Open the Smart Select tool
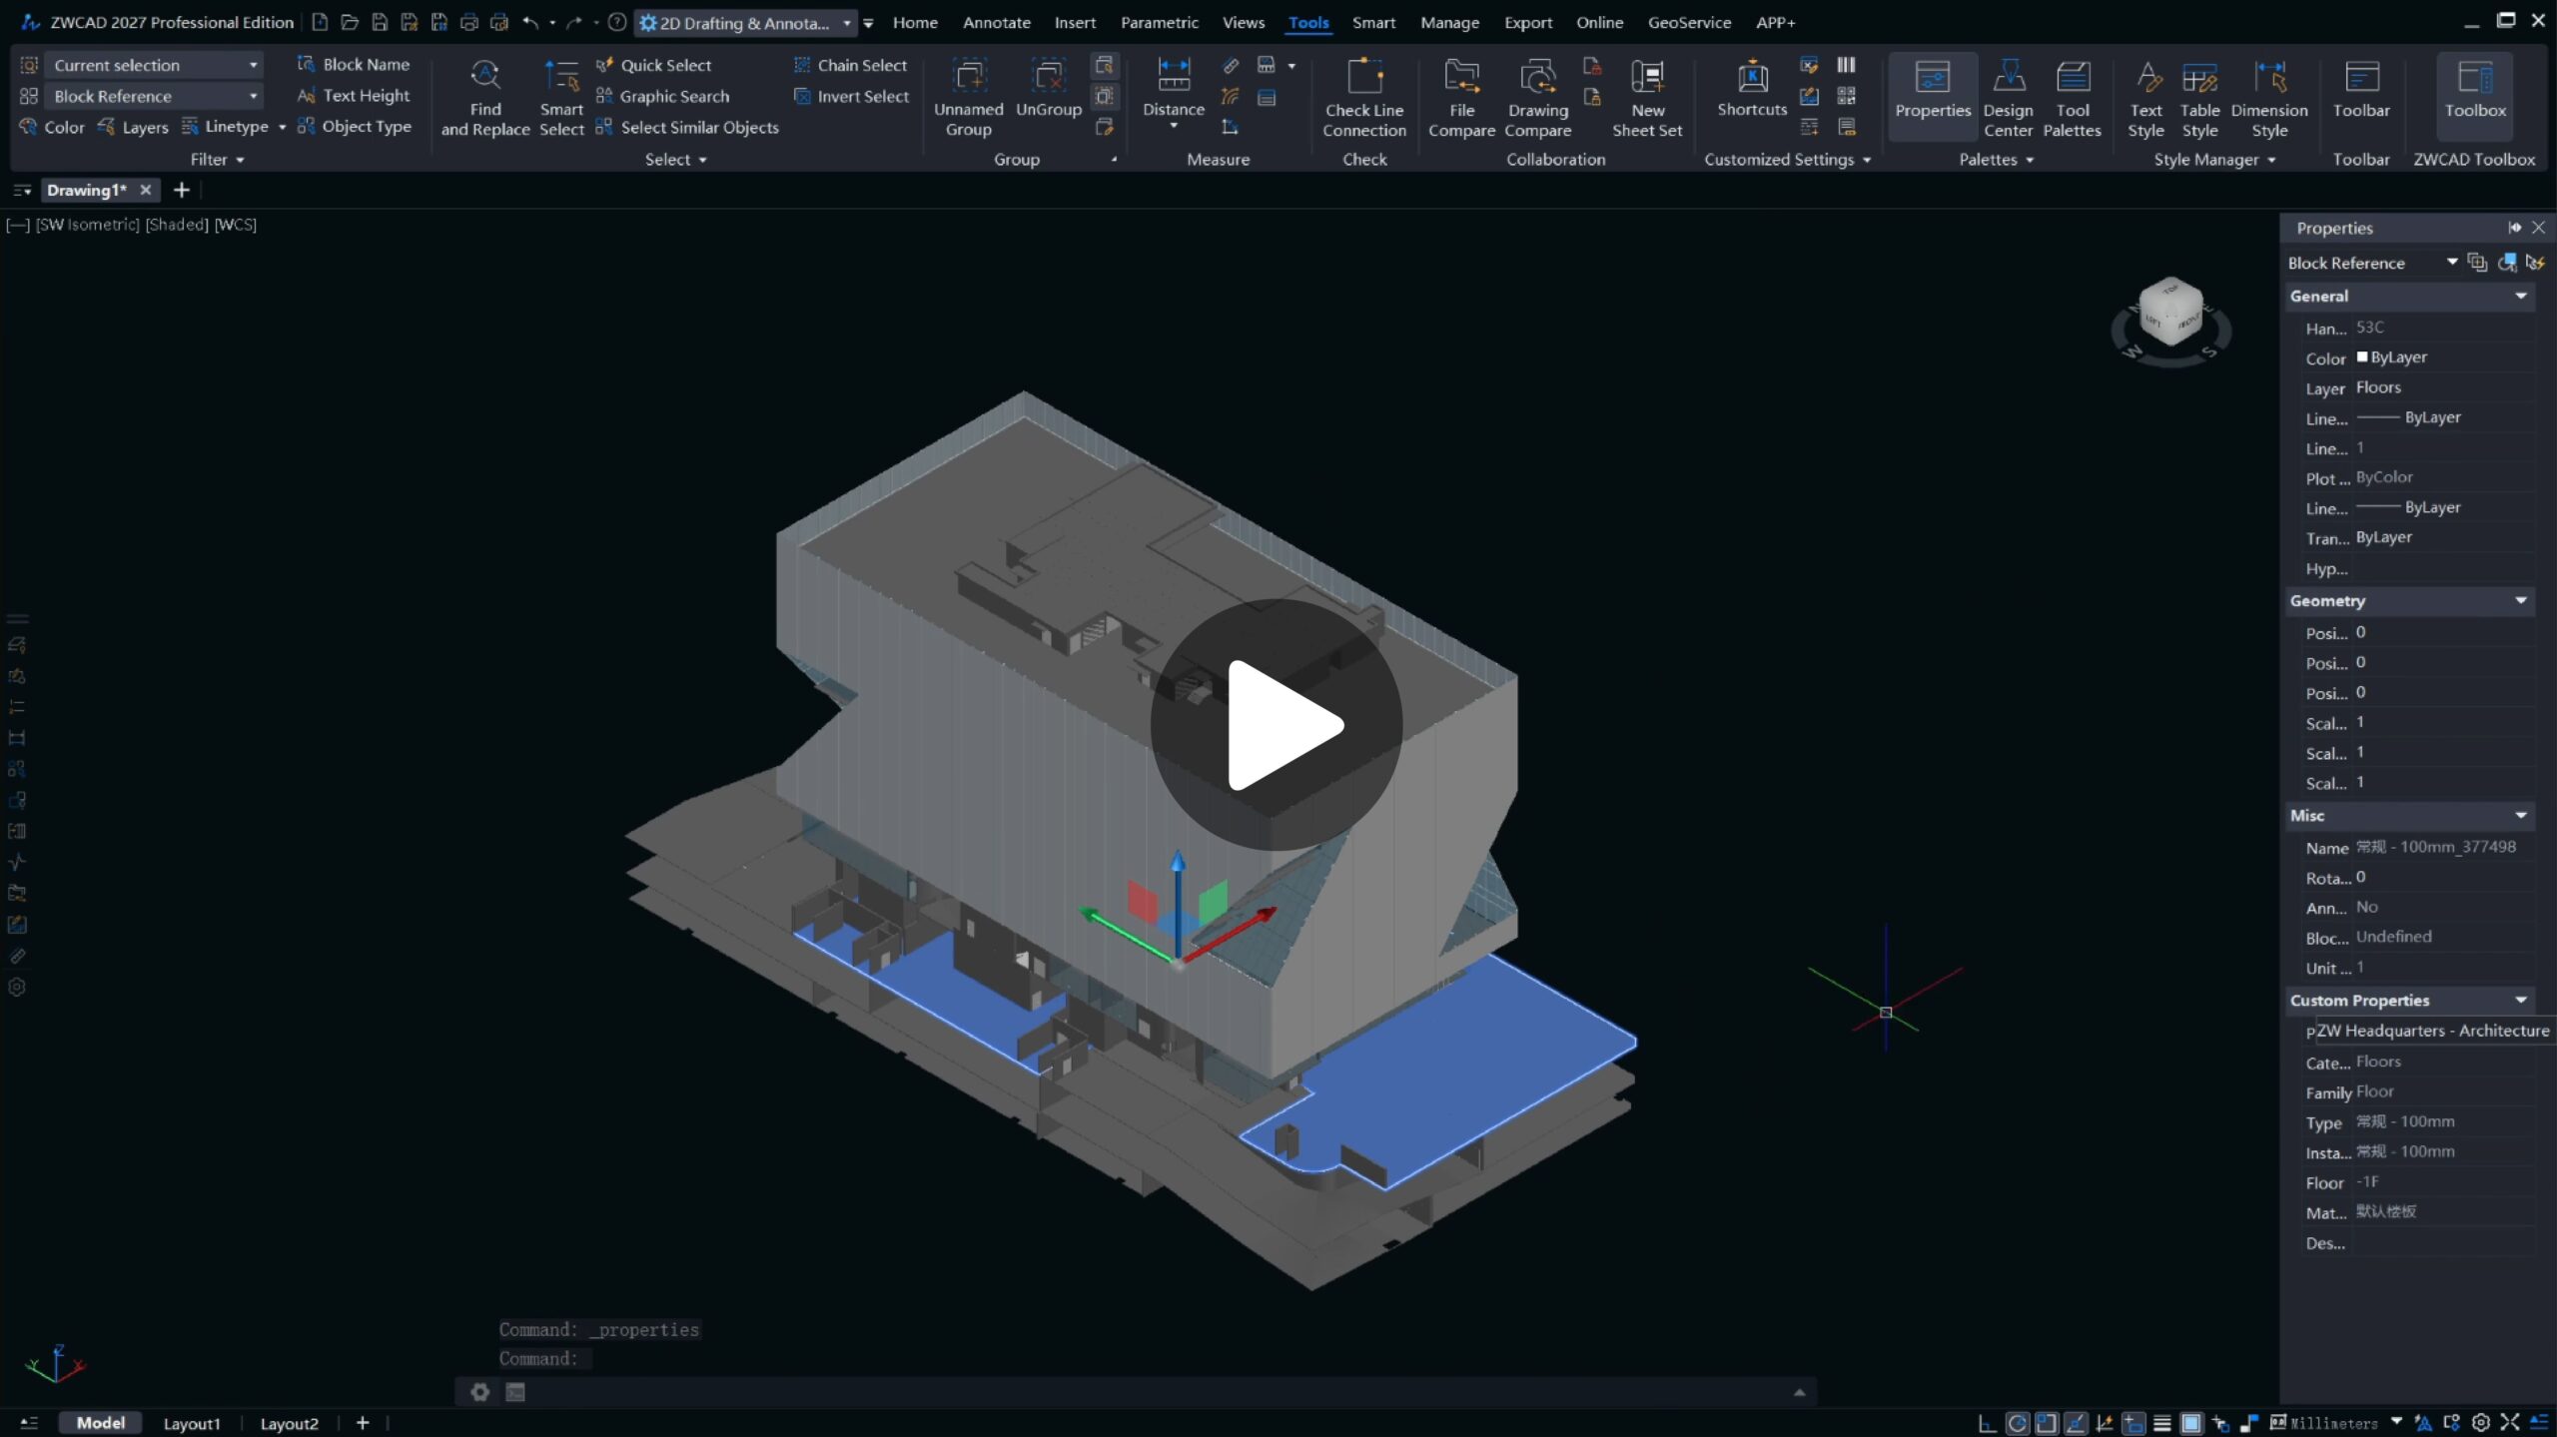The height and width of the screenshot is (1437, 2557). [x=561, y=98]
